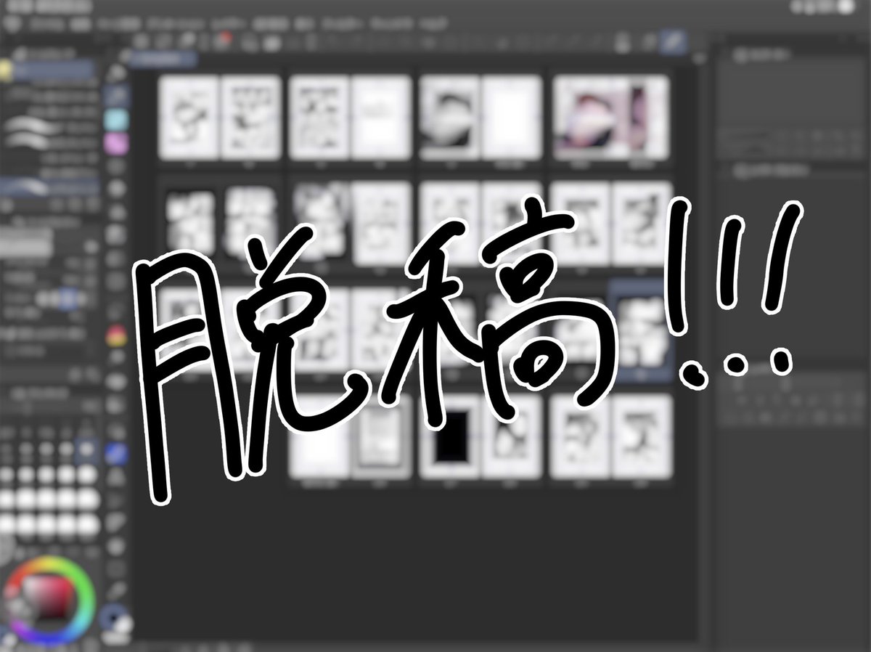Click the highlighted pen icon in command bar

tap(674, 43)
